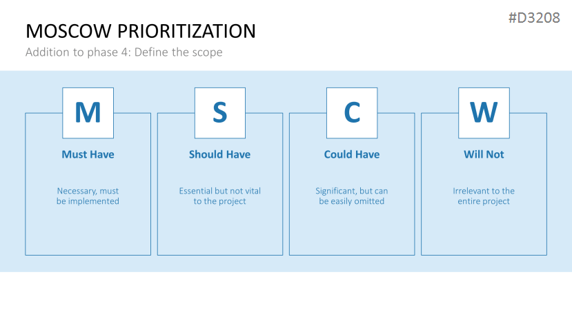Click light blue band left of cards
The image size is (572, 321).
point(12,172)
